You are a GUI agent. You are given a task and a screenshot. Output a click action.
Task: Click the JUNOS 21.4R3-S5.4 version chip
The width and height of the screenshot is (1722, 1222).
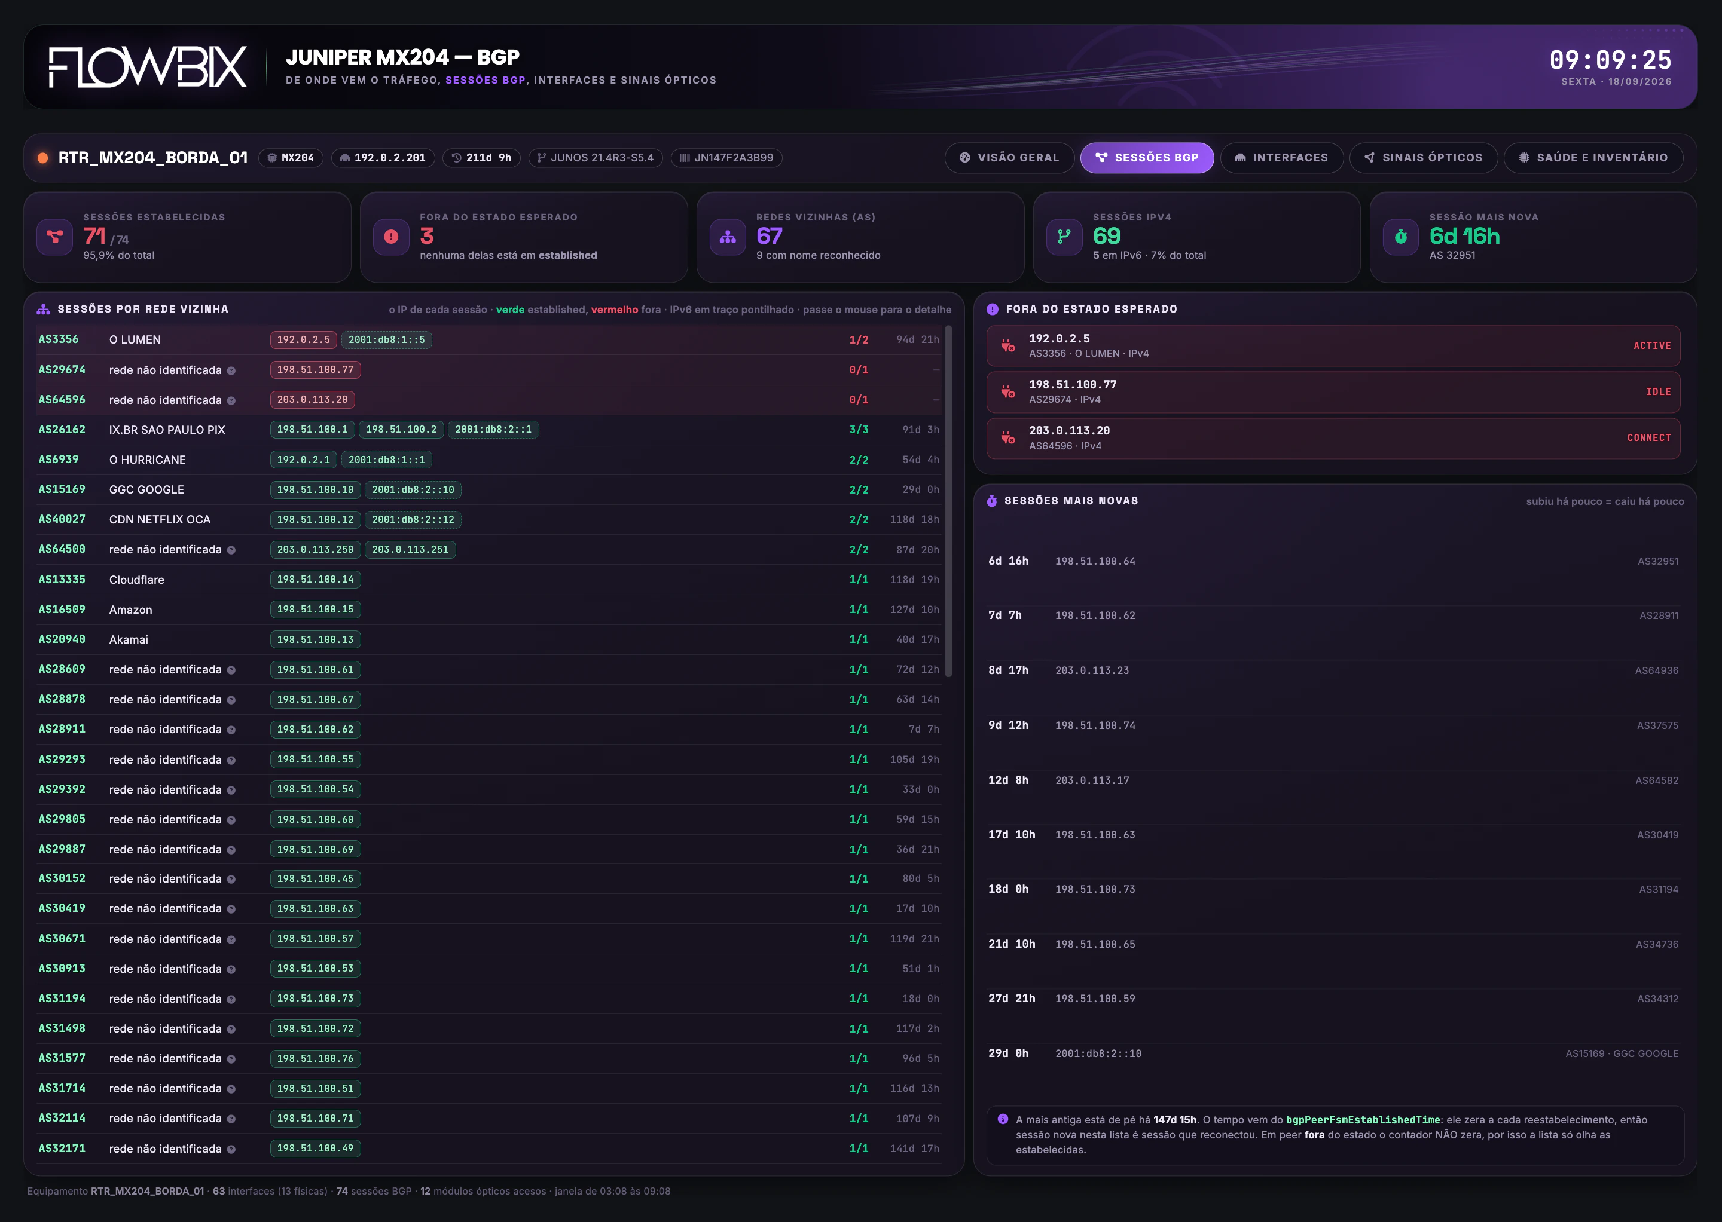[x=595, y=158]
